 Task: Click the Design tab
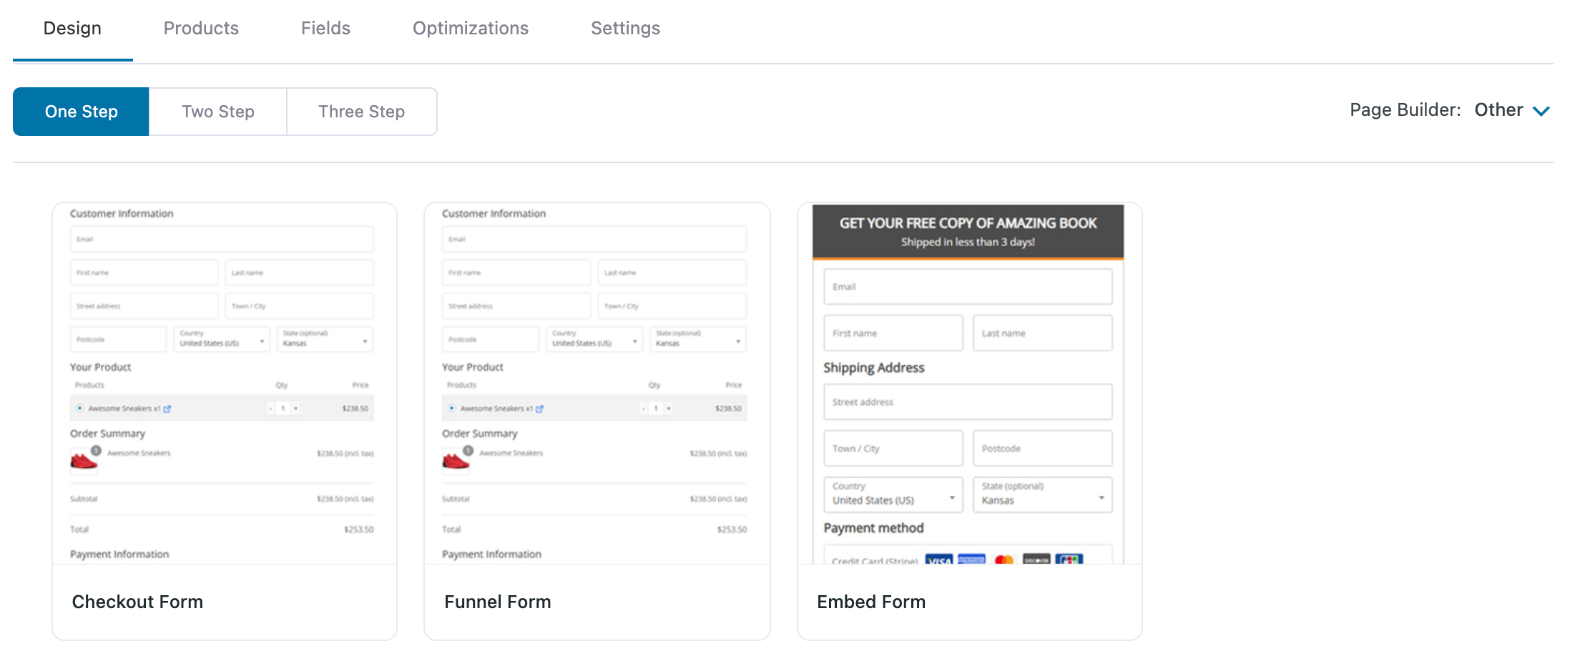[72, 29]
